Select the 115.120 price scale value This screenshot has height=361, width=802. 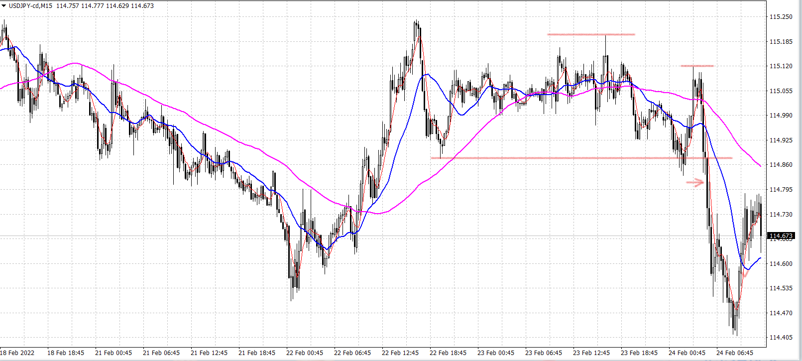pos(781,66)
